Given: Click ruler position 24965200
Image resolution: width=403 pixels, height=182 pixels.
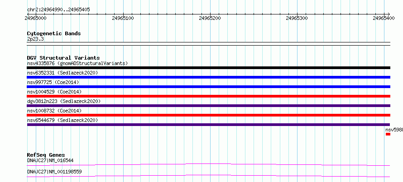Looking at the screenshot, I should [x=210, y=18].
